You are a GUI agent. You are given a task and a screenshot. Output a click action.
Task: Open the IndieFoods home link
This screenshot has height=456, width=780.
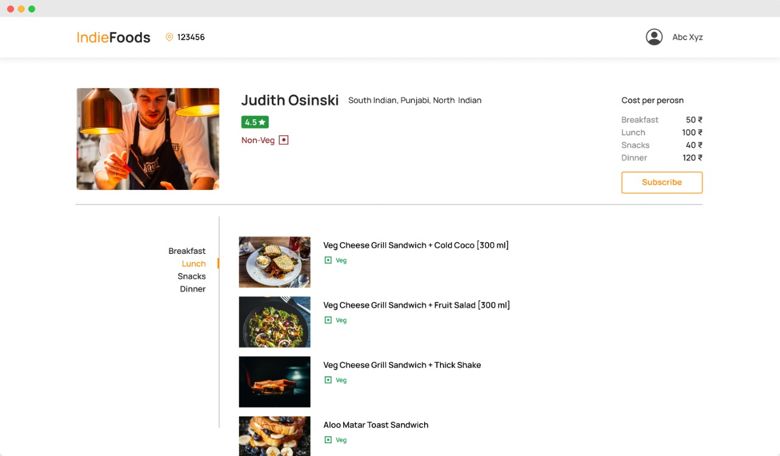point(113,37)
